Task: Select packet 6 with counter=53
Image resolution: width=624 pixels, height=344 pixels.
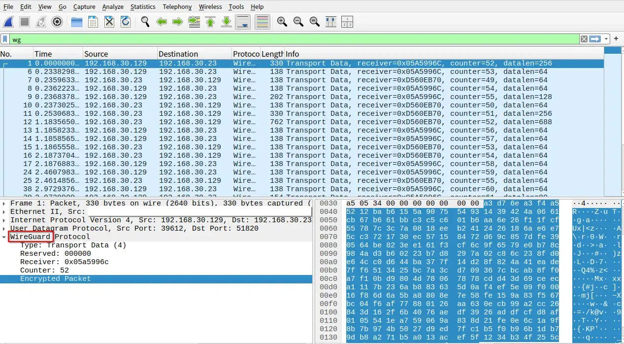Action: point(301,71)
